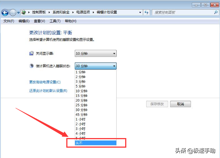
Task: Close the Control Panel window
Action: coord(215,5)
